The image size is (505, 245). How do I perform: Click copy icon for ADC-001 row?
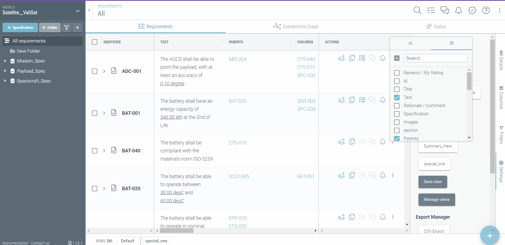352,58
